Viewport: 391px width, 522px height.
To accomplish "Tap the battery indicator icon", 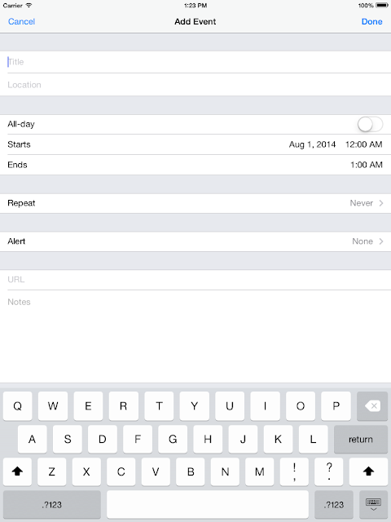I will click(382, 6).
